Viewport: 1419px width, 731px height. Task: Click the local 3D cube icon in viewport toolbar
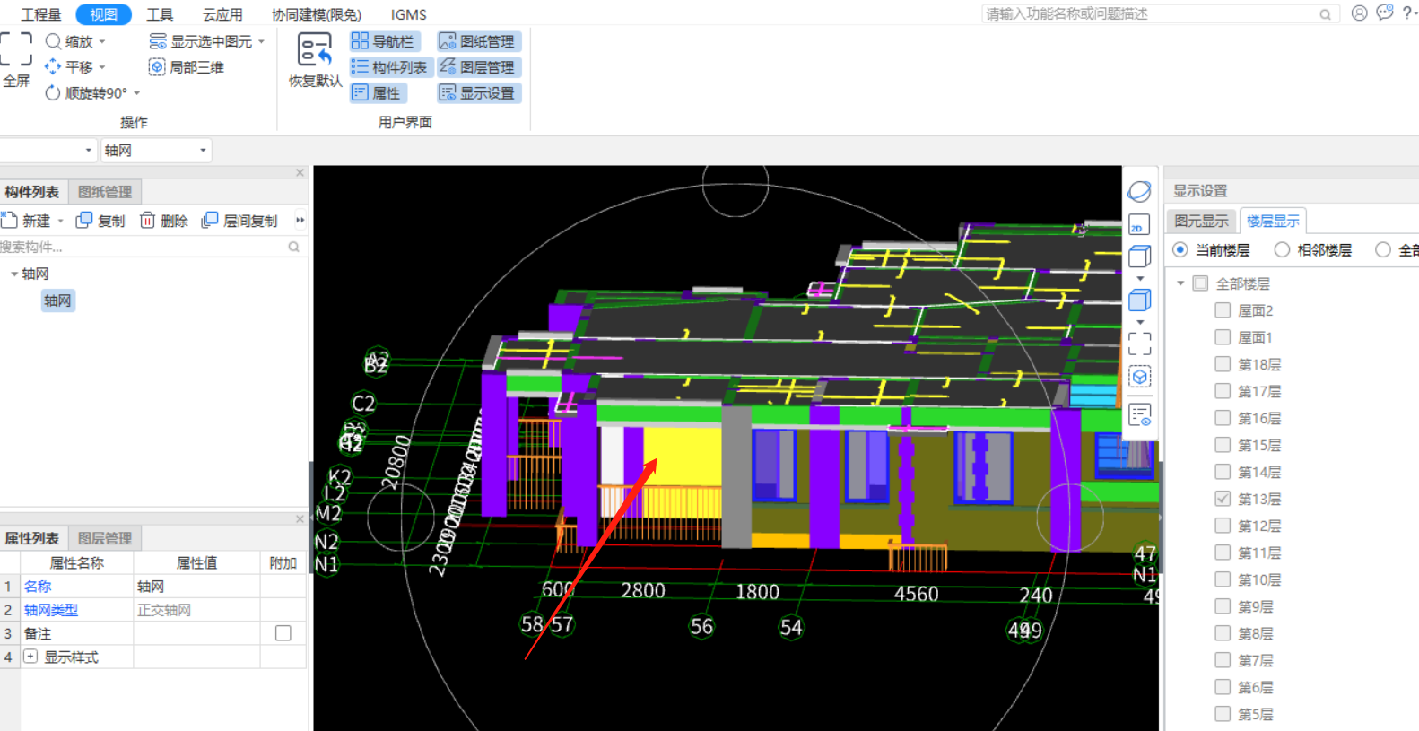(1139, 377)
